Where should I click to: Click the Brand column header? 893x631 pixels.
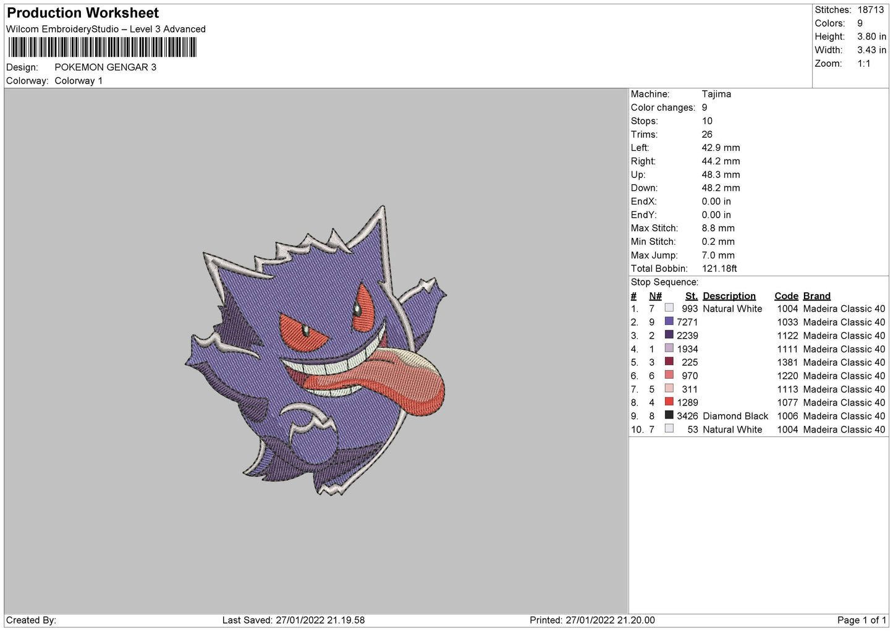(817, 296)
